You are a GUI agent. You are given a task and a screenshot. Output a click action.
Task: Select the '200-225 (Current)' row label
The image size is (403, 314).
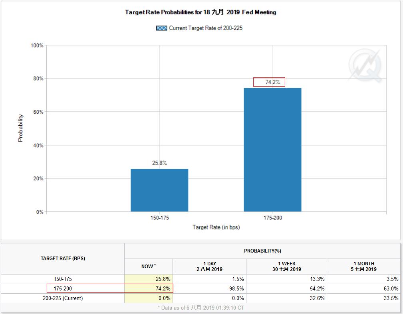tap(63, 298)
